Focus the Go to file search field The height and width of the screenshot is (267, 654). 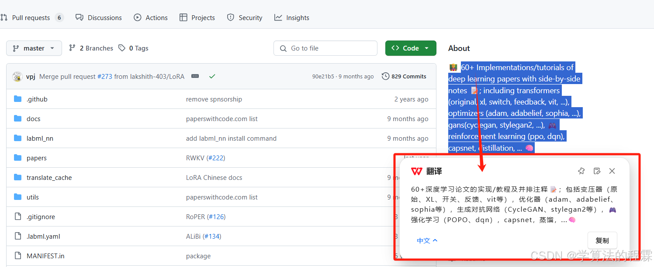[325, 48]
